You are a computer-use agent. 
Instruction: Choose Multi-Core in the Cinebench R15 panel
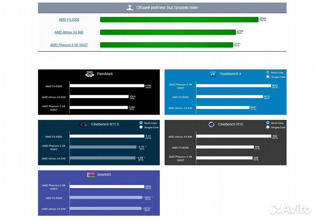(x=268, y=123)
